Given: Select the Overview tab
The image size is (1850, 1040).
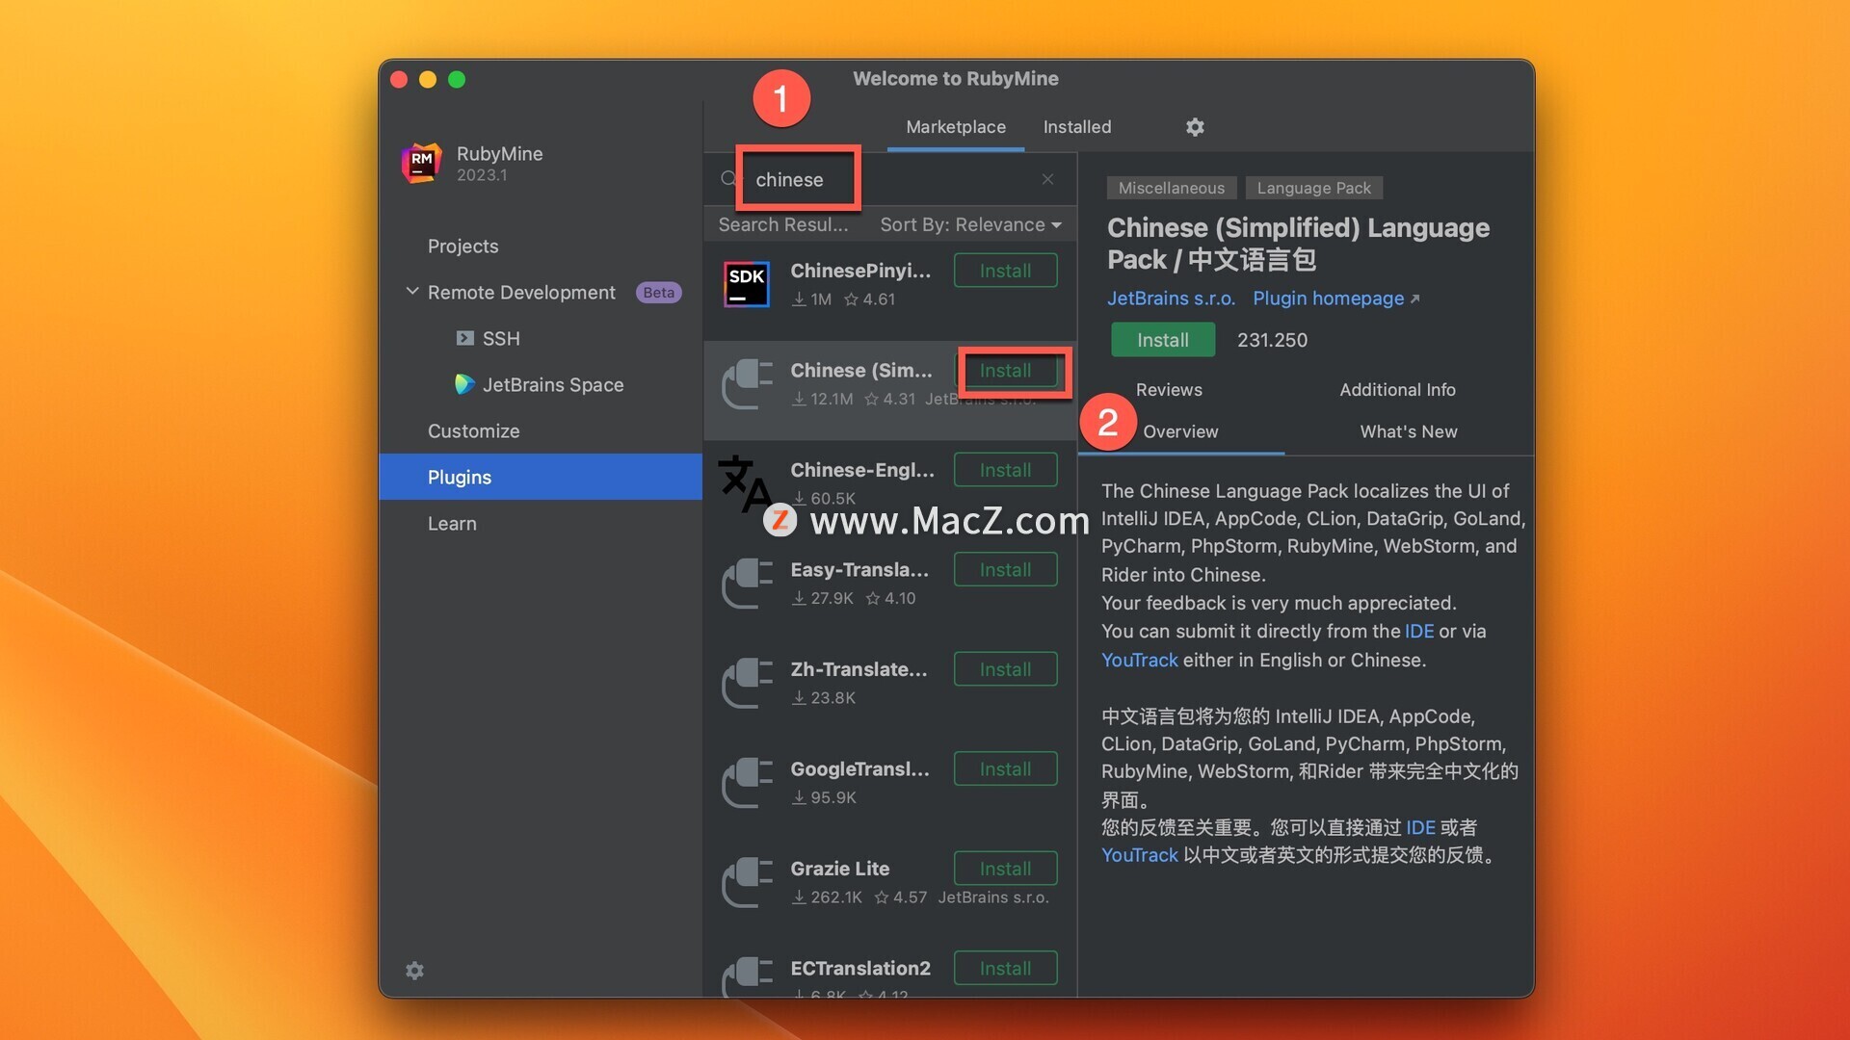Looking at the screenshot, I should coord(1180,432).
